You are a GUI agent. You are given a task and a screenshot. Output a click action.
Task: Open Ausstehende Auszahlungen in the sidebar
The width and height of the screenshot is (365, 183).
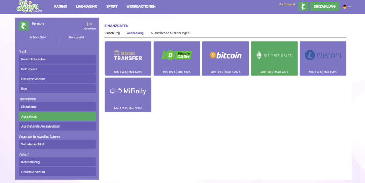(57, 127)
